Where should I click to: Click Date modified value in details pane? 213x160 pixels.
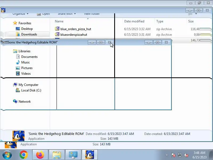point(121,134)
